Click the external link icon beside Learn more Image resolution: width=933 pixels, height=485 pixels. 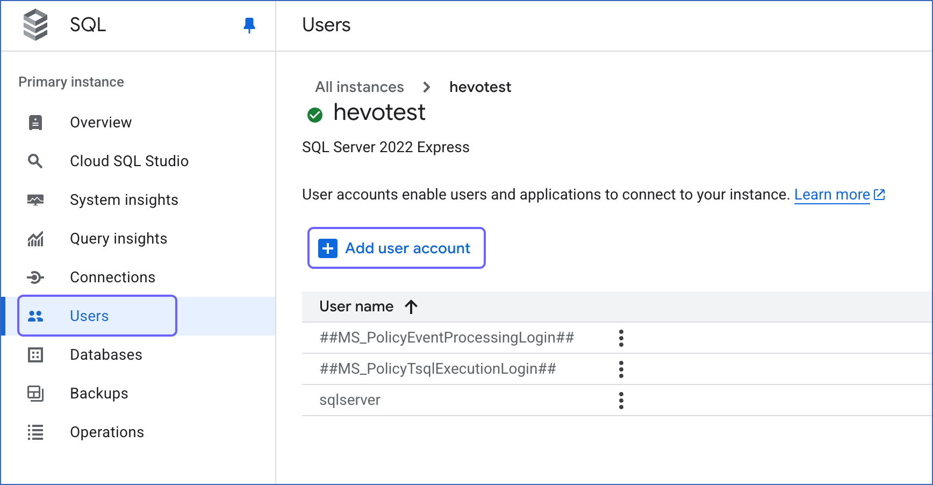[879, 195]
